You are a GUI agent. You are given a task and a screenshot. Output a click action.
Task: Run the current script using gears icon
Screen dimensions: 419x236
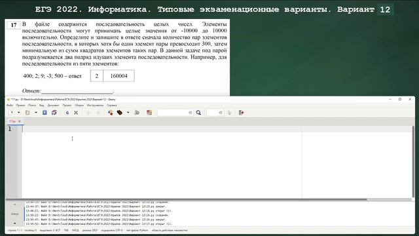[x=137, y=113]
